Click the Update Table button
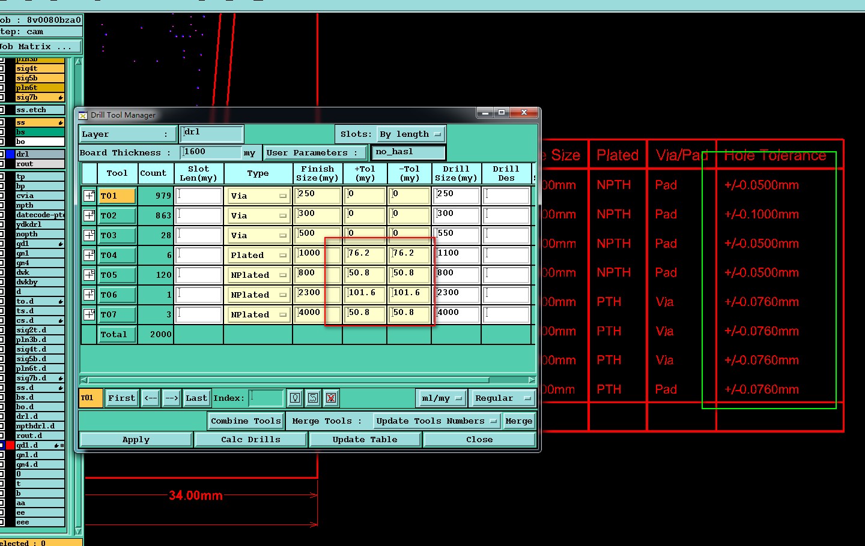Image resolution: width=865 pixels, height=546 pixels. coord(365,440)
